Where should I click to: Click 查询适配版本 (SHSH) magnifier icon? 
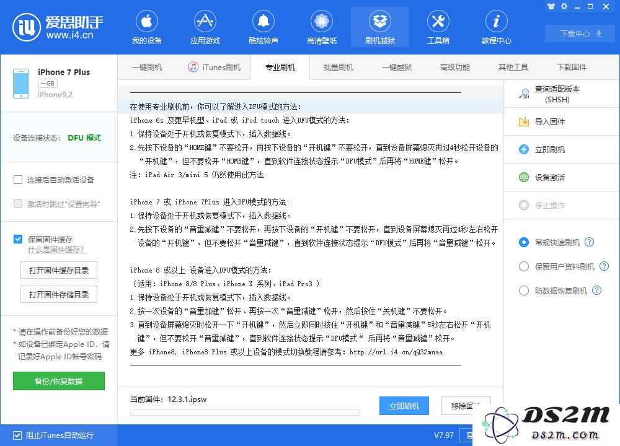point(524,94)
